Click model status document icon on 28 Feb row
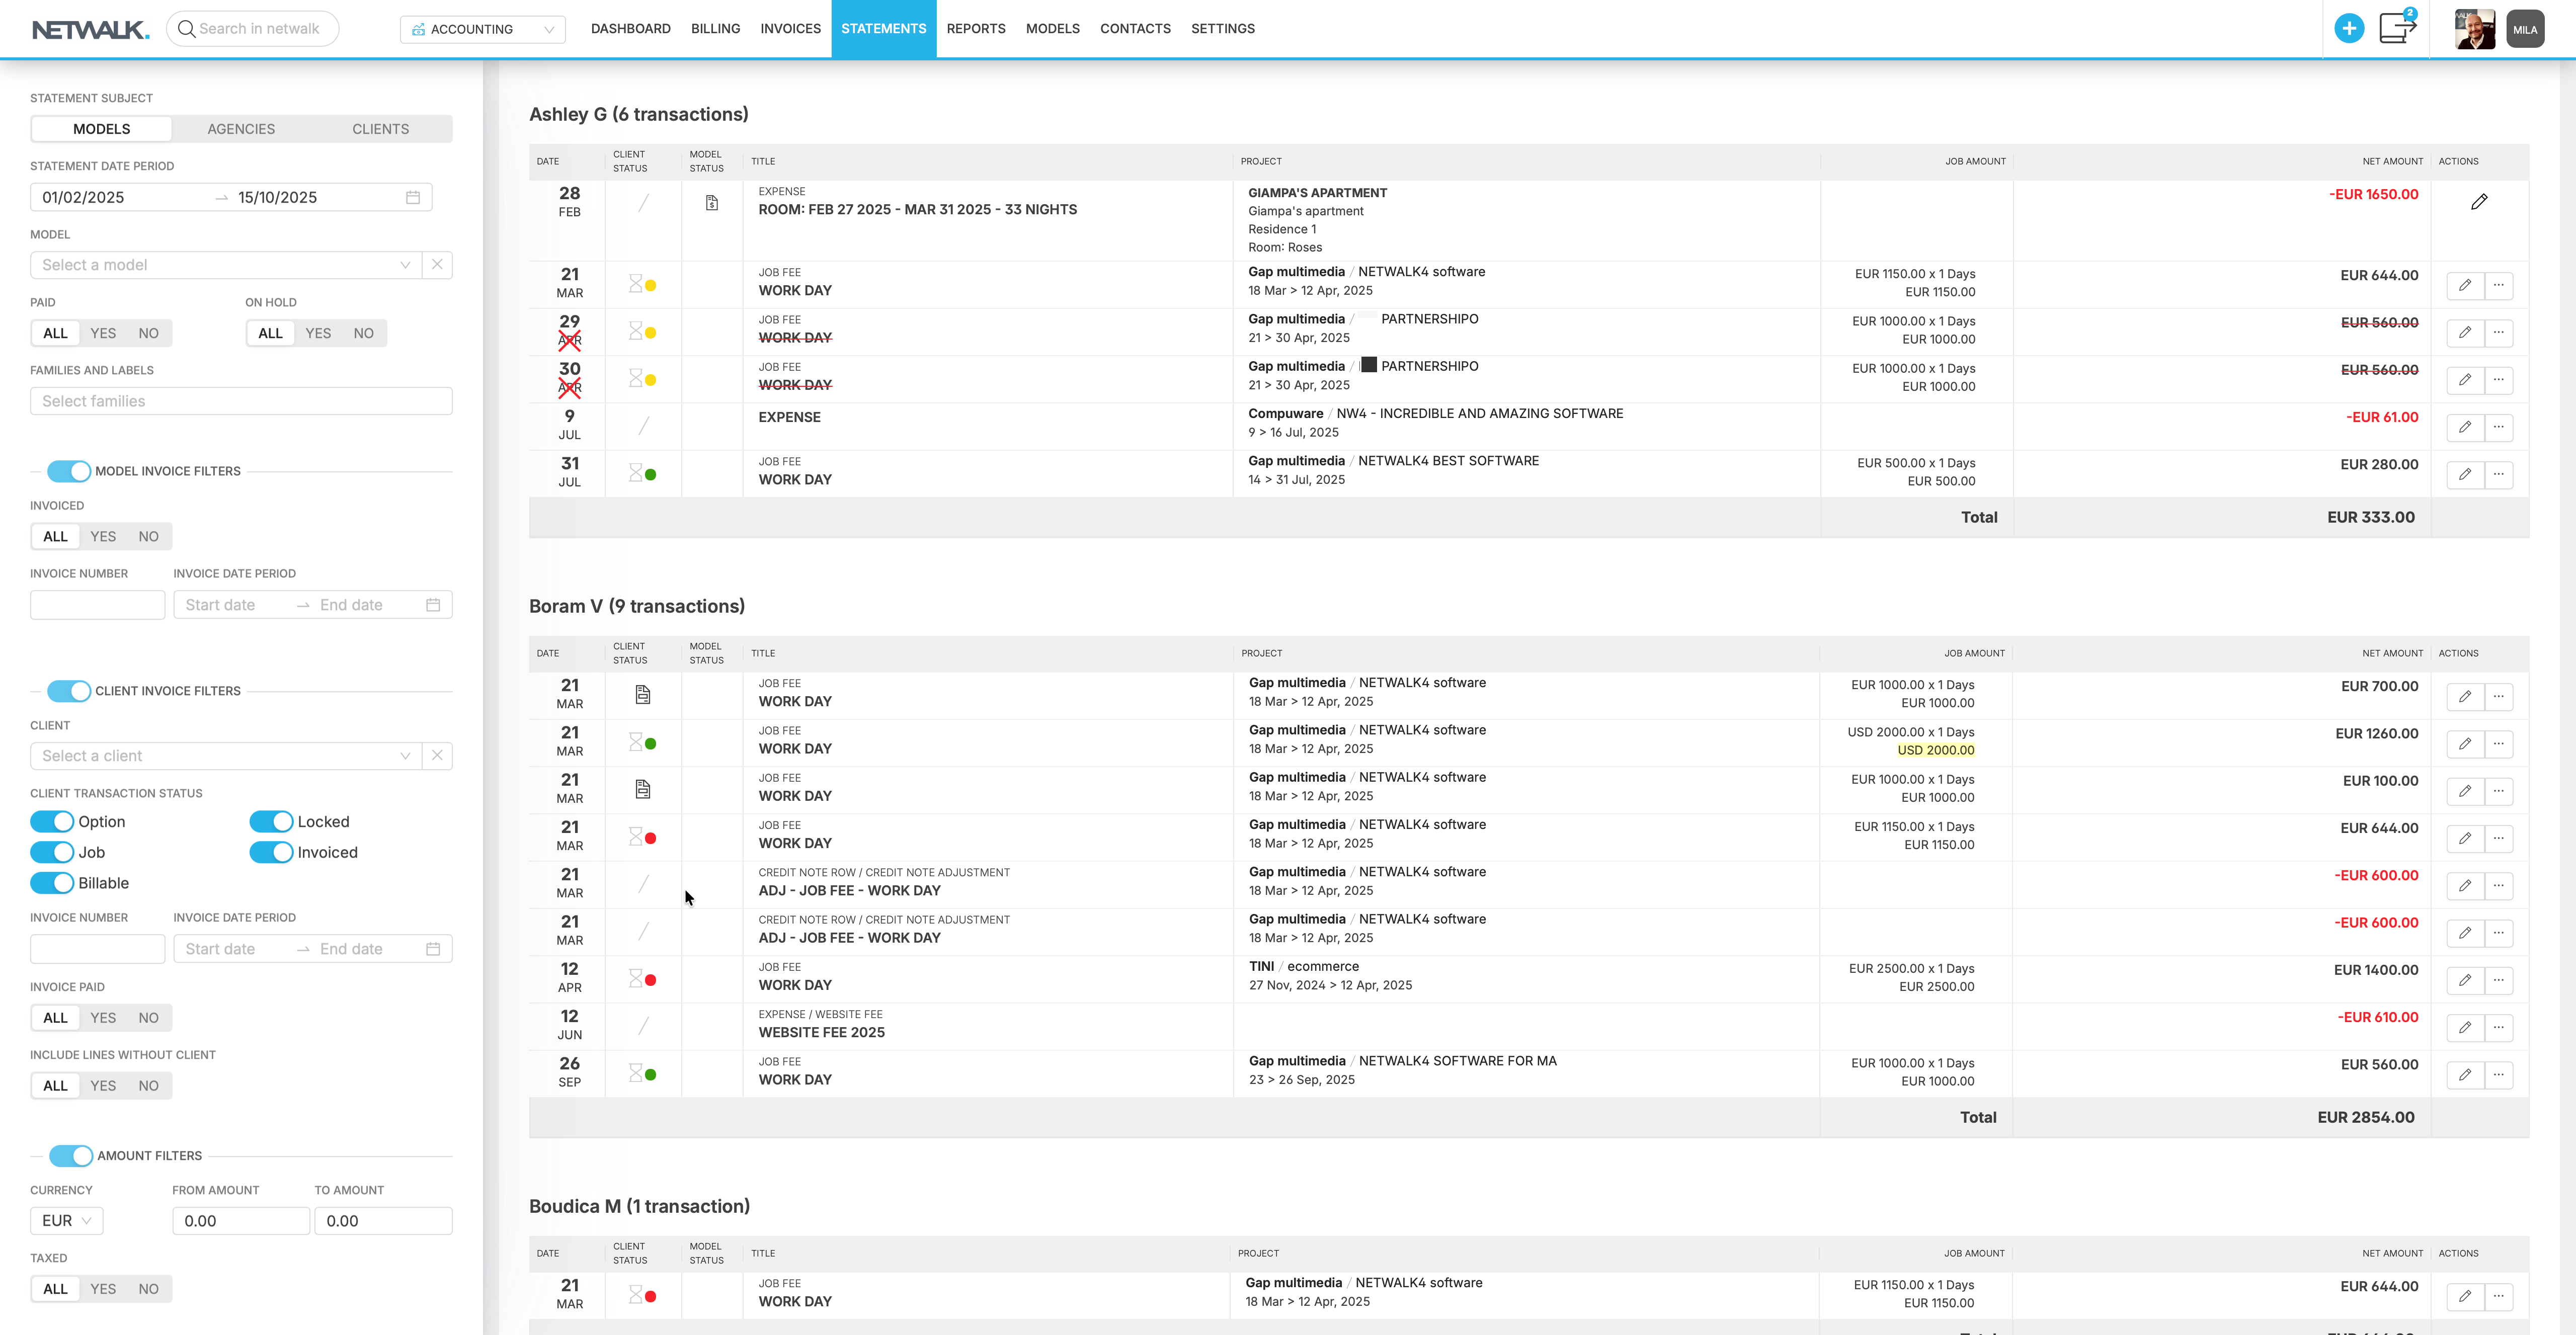 click(x=711, y=203)
